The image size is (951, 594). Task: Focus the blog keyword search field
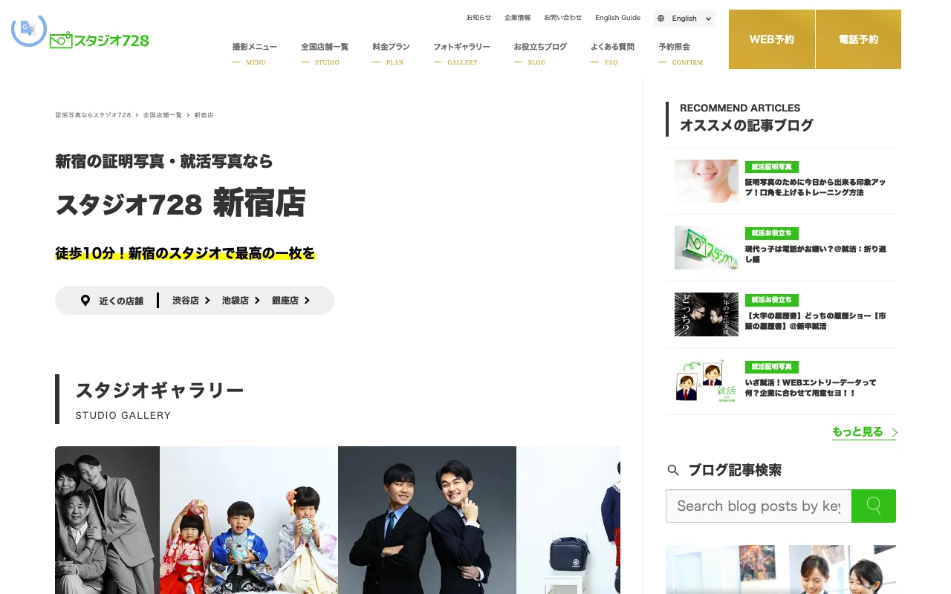[758, 506]
